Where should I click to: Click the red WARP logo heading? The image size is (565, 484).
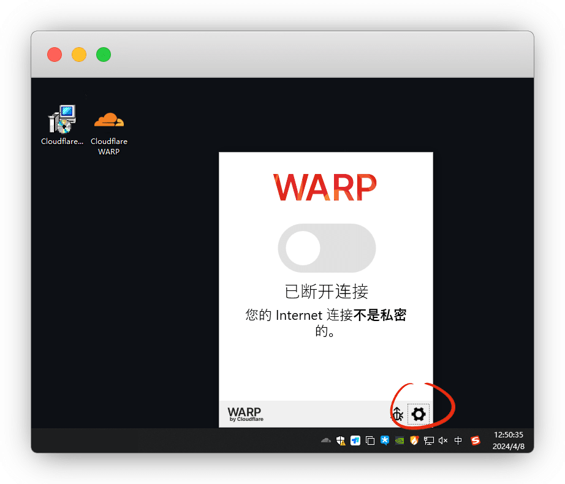tap(325, 187)
